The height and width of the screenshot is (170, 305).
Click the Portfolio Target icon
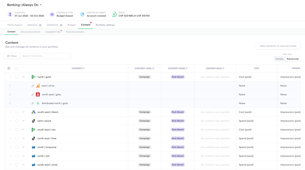[x=82, y=14]
